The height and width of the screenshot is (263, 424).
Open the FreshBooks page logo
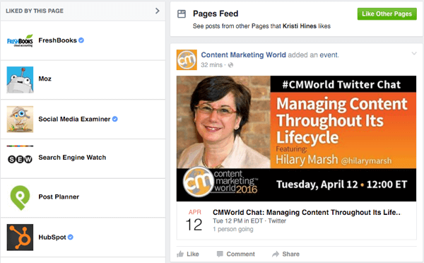click(x=20, y=40)
